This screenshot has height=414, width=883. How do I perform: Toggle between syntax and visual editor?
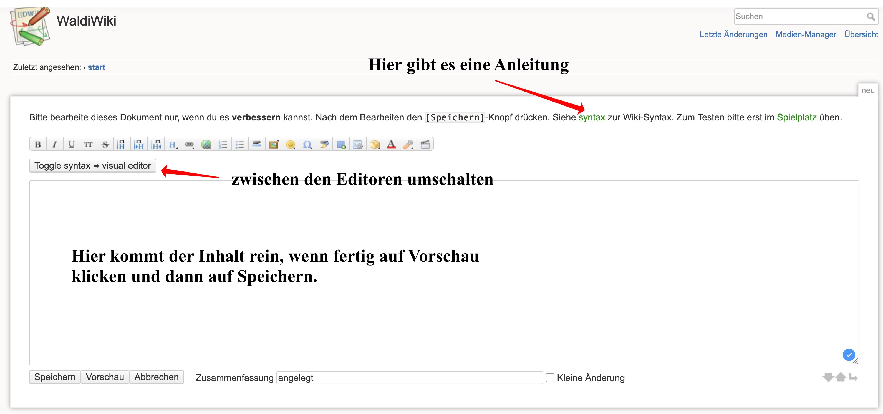[93, 166]
